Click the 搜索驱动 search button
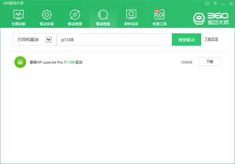This screenshot has width=235, height=164. pyautogui.click(x=187, y=40)
